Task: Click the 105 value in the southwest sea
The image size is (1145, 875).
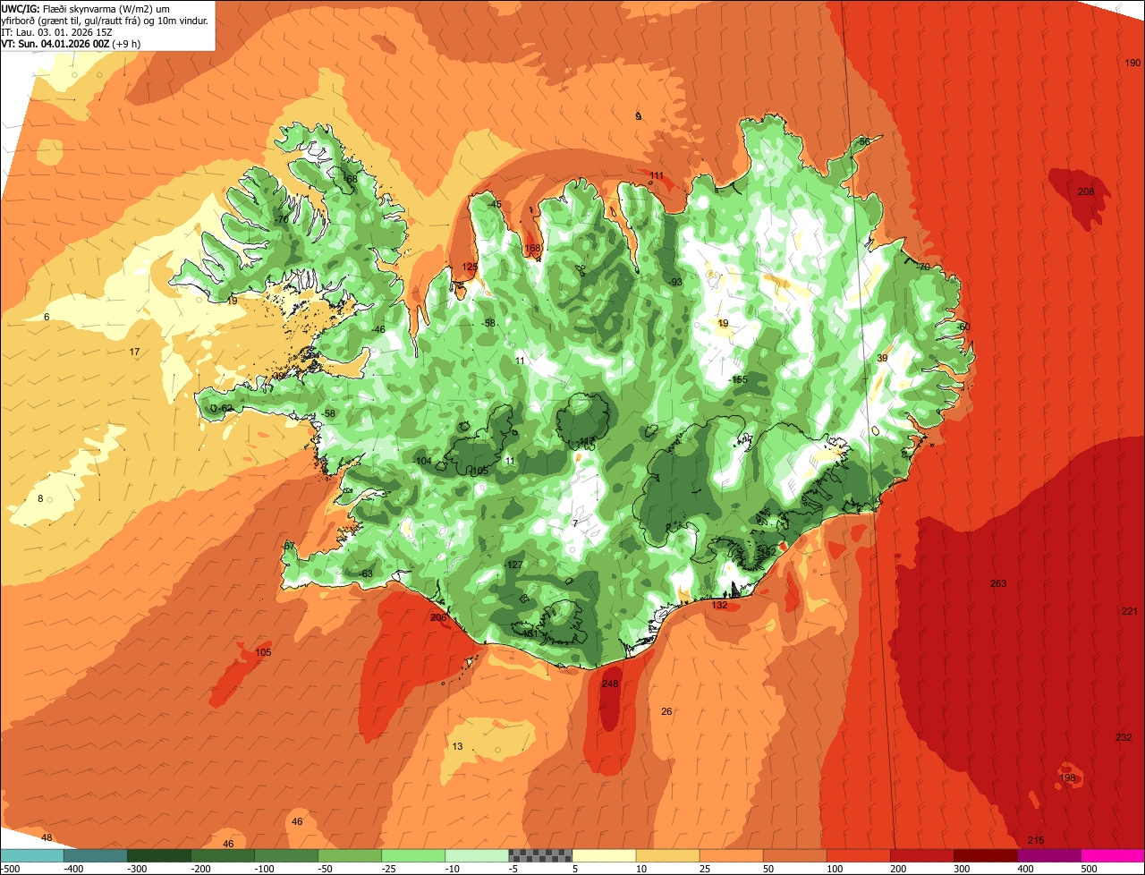Action: [263, 652]
